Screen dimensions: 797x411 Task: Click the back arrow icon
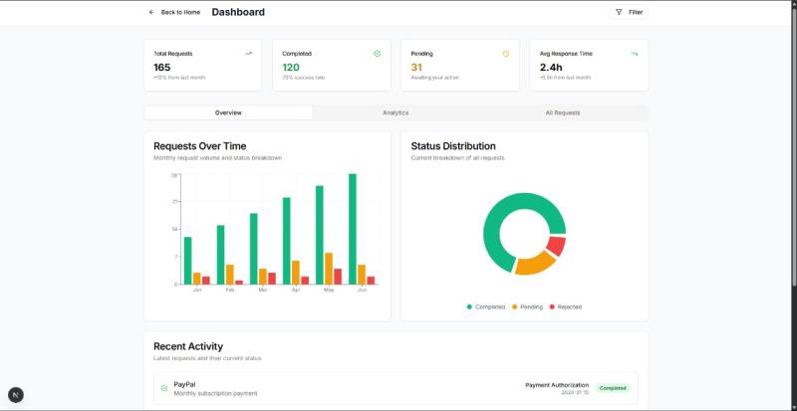point(151,12)
